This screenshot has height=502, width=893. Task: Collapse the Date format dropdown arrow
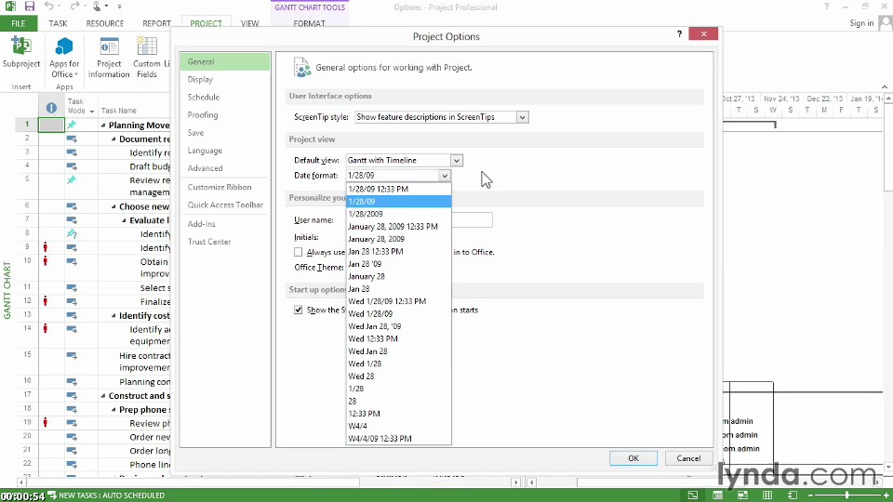pos(445,176)
